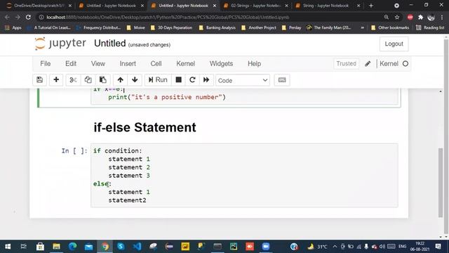The height and width of the screenshot is (253, 449).
Task: Open the cell type Code dropdown
Action: 243,80
